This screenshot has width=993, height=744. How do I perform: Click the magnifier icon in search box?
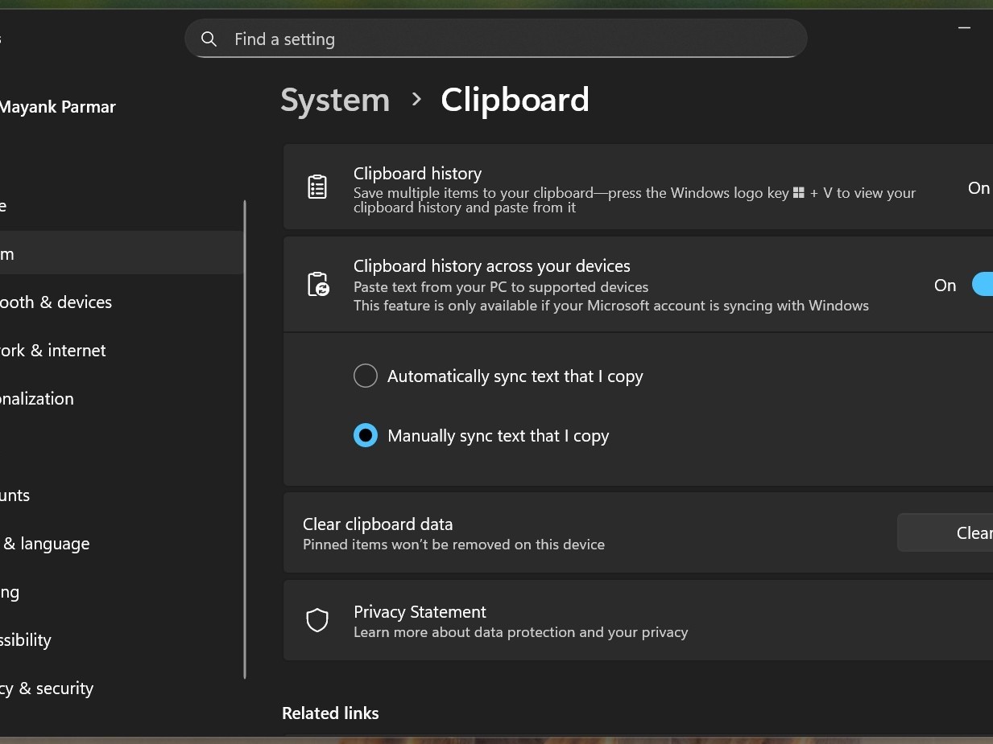tap(209, 39)
